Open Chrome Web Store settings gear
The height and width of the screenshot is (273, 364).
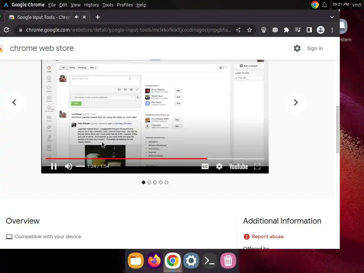(297, 48)
